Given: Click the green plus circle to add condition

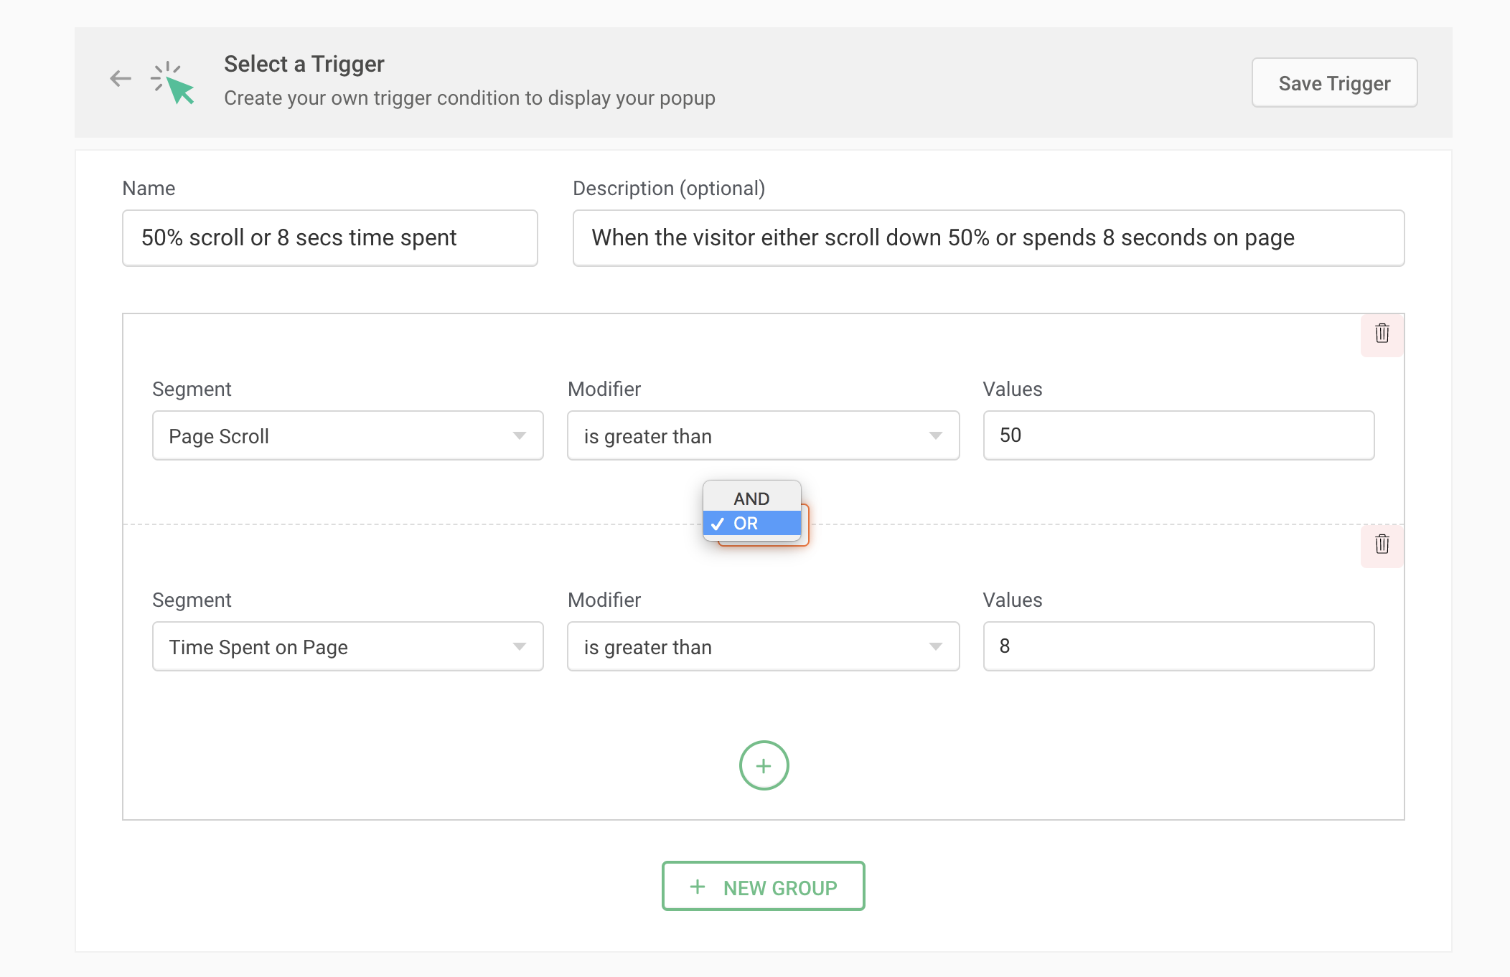Looking at the screenshot, I should point(764,765).
